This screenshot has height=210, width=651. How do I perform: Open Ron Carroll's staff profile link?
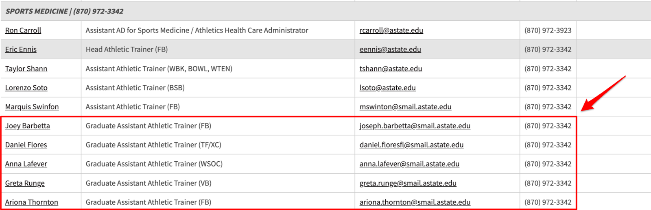(23, 30)
